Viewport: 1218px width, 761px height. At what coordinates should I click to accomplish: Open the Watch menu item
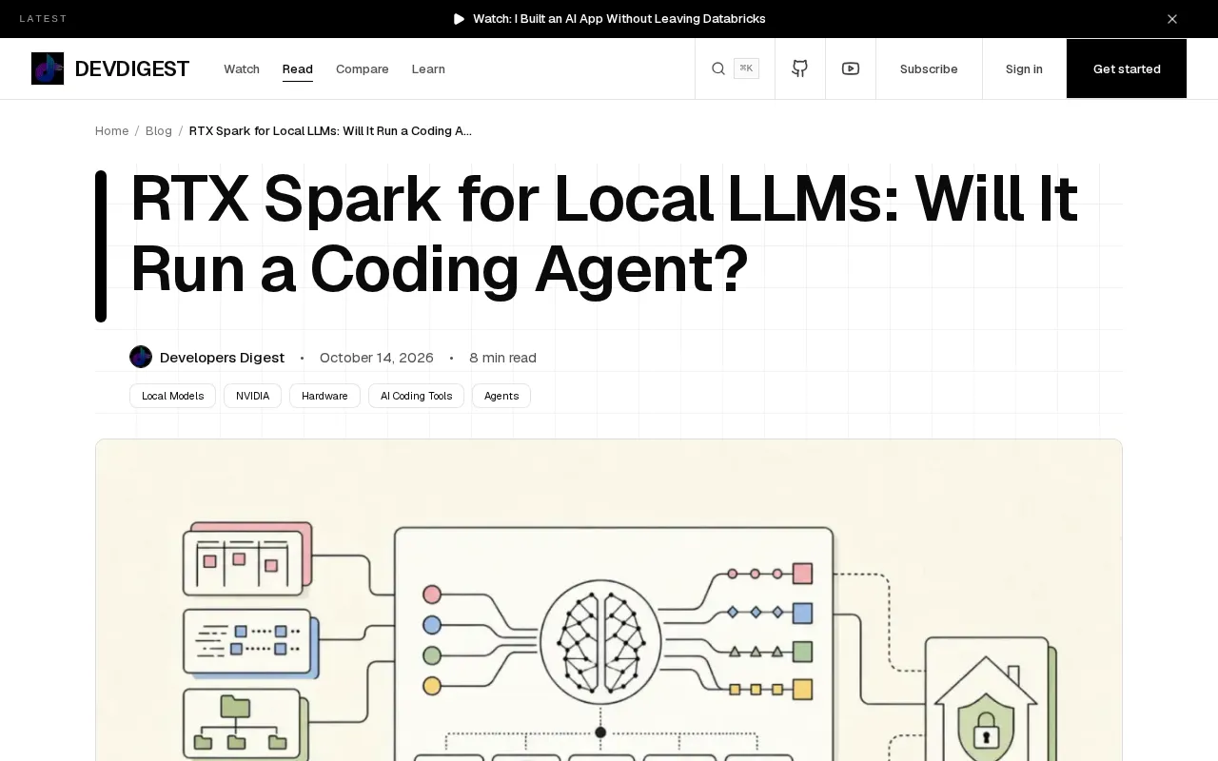(x=242, y=68)
